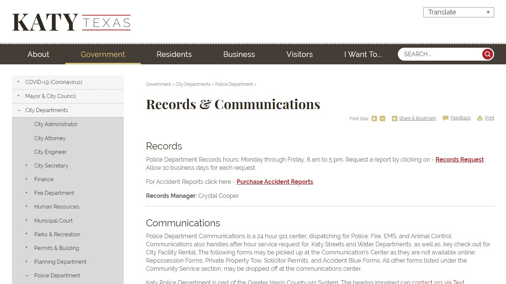
Task: Open the About menu
Action: point(38,54)
